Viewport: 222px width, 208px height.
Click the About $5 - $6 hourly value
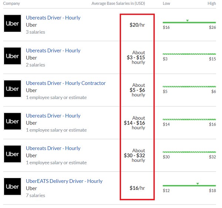pyautogui.click(x=137, y=90)
